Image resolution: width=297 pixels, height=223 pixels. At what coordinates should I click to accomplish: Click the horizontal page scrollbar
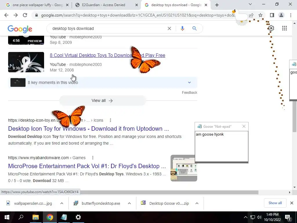click(169, 193)
